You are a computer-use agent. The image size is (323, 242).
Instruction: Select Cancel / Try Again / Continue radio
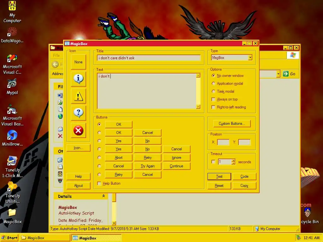pyautogui.click(x=99, y=166)
